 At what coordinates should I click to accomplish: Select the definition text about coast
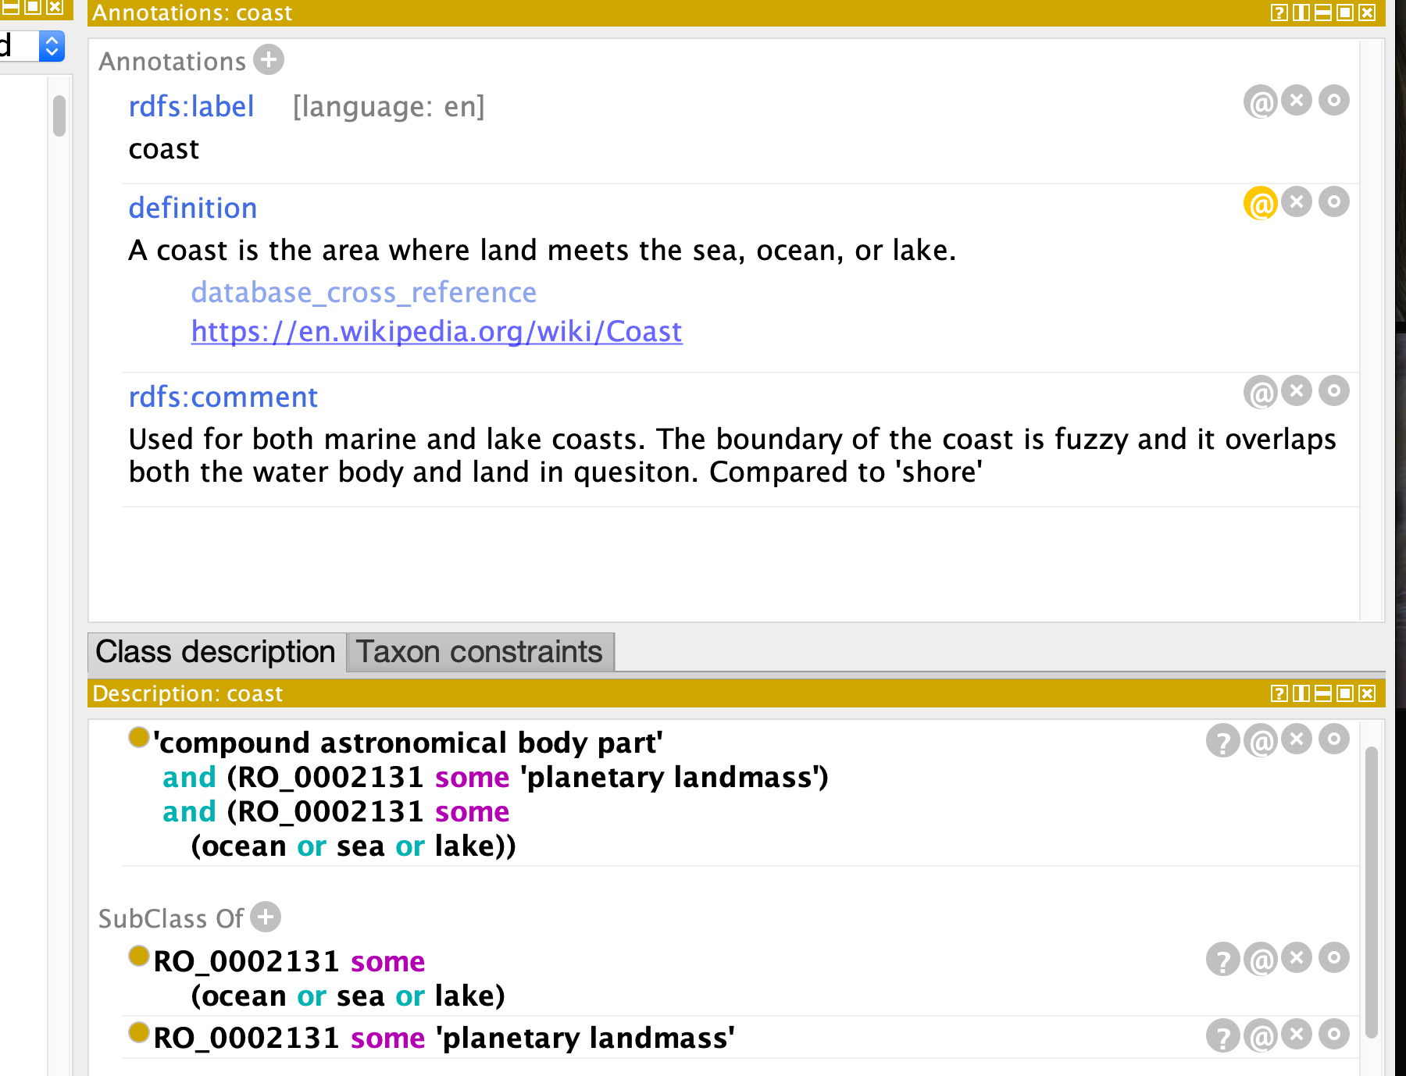[x=543, y=251]
